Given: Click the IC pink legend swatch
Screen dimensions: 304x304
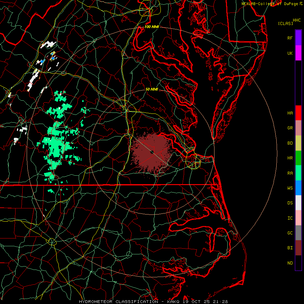Looking at the screenshot, I should coord(298,218).
